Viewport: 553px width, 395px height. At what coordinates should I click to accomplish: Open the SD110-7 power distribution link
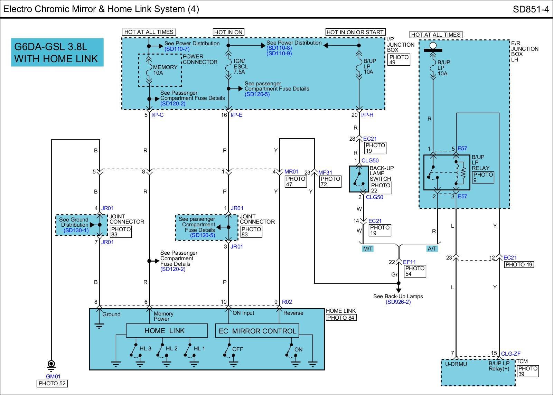[177, 49]
